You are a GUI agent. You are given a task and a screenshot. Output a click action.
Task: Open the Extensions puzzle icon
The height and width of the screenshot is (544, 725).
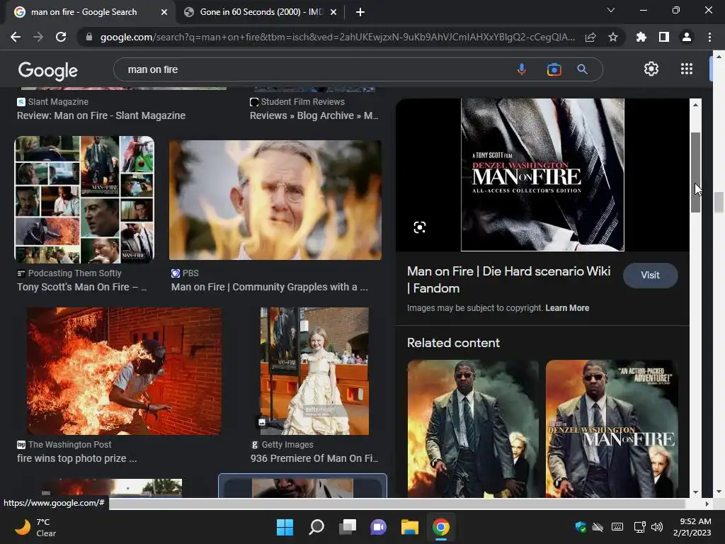641,37
